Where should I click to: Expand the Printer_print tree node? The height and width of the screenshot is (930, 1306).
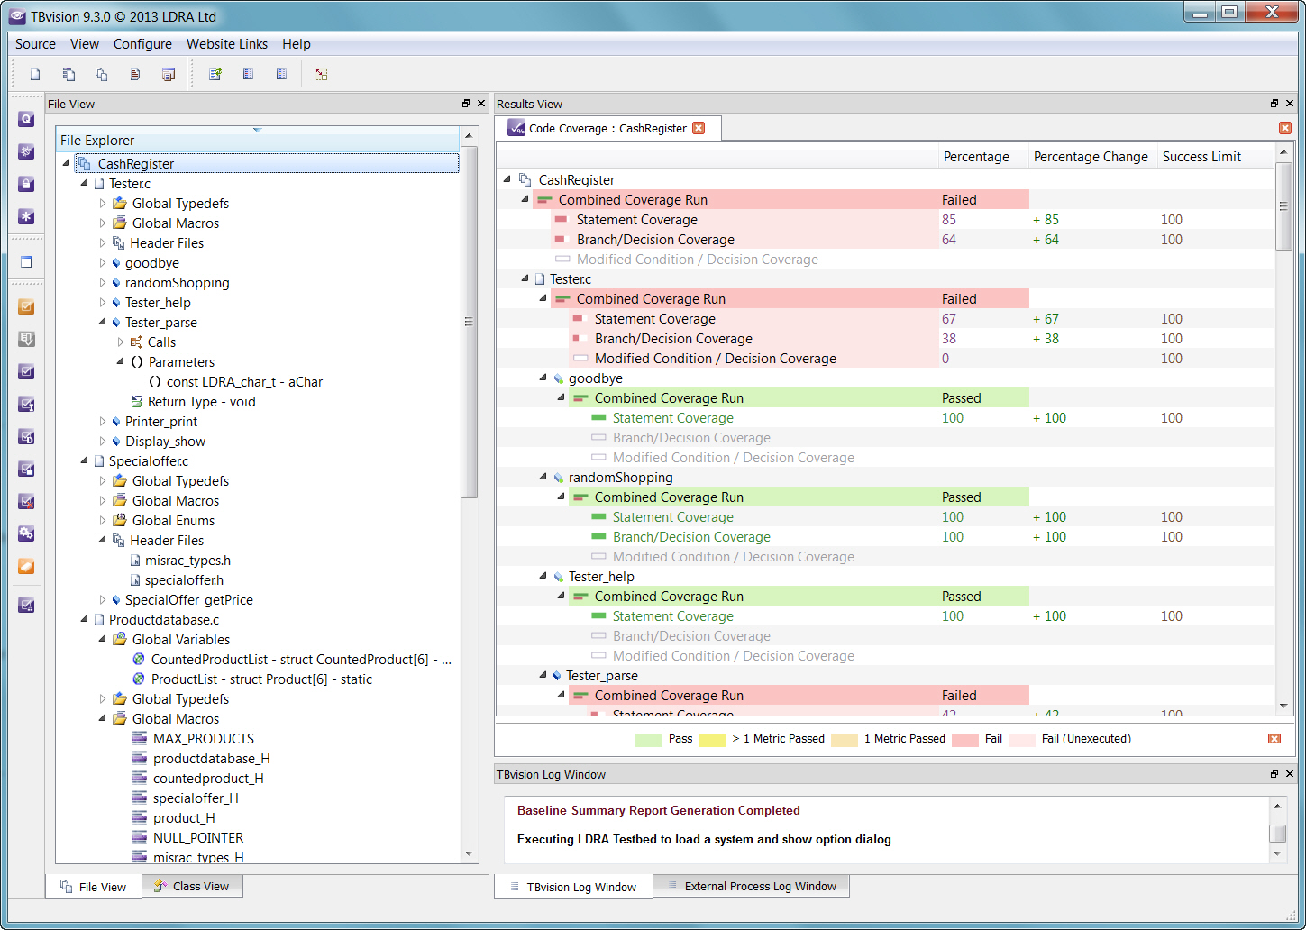[x=102, y=421]
